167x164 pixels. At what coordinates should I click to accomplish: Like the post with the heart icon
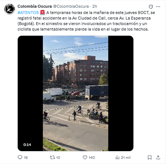coord(85,157)
